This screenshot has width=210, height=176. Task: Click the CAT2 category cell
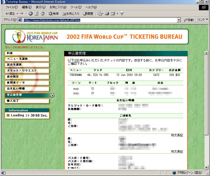point(156,75)
